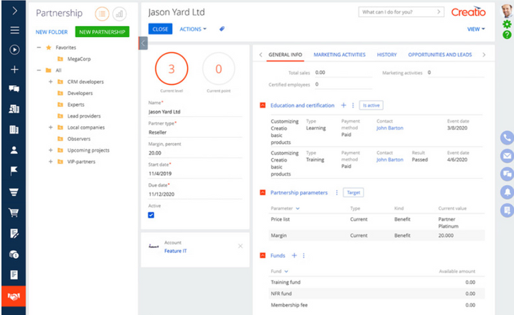This screenshot has width=514, height=315.
Task: Uncheck the Active checkbox
Action: pos(151,215)
